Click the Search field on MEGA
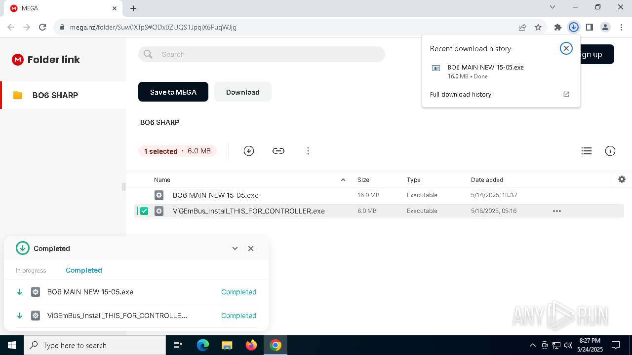 tap(262, 54)
